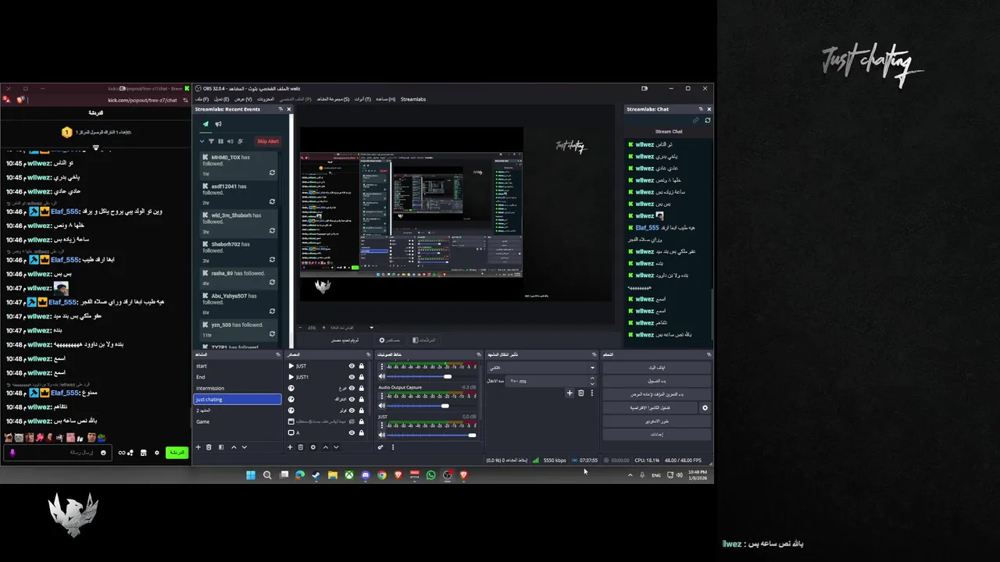This screenshot has width=1000, height=562.
Task: Open the Streamlabs menu in OBS
Action: coord(413,99)
